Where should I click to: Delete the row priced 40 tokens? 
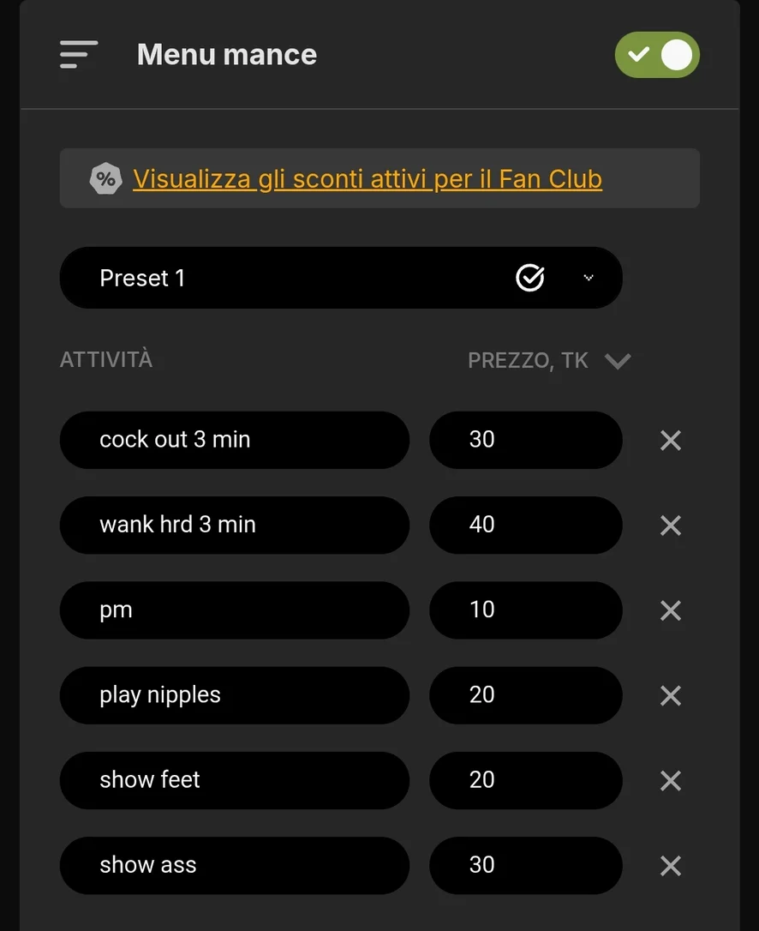[x=671, y=526]
